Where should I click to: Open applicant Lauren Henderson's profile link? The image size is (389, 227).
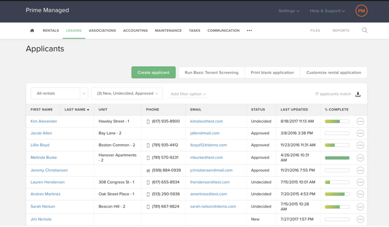click(47, 182)
